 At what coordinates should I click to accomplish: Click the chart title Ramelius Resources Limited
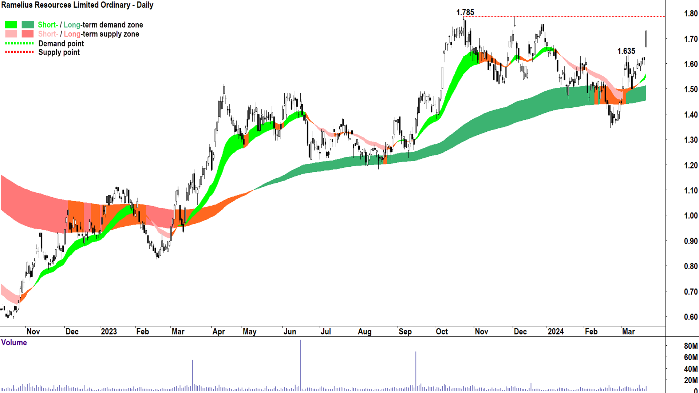click(x=77, y=5)
